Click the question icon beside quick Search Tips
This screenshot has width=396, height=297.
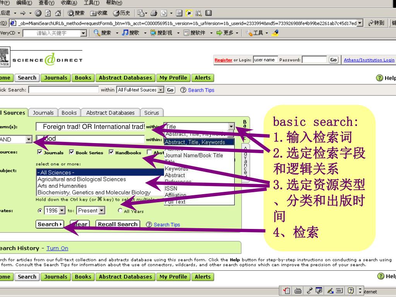click(183, 90)
